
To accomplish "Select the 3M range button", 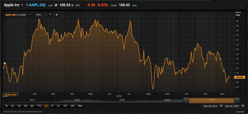I will coord(25,106).
